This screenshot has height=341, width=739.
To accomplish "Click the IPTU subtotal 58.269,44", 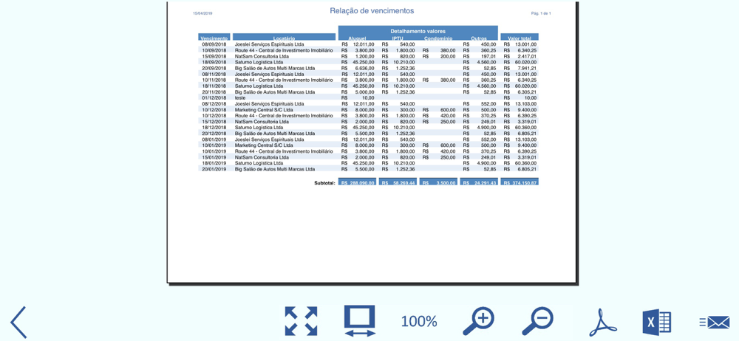I will tap(398, 182).
